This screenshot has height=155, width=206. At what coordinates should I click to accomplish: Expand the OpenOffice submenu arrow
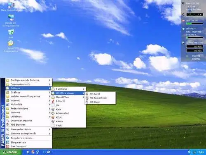pyautogui.click(x=83, y=97)
